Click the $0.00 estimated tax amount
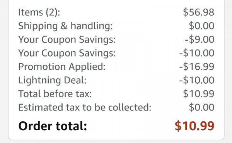 [202, 107]
